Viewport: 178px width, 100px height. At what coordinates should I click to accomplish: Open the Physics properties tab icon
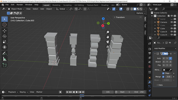[x=150, y=91]
